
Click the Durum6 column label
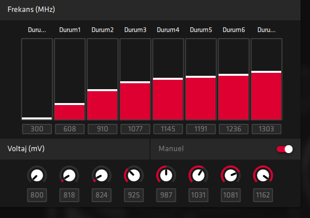(233, 30)
